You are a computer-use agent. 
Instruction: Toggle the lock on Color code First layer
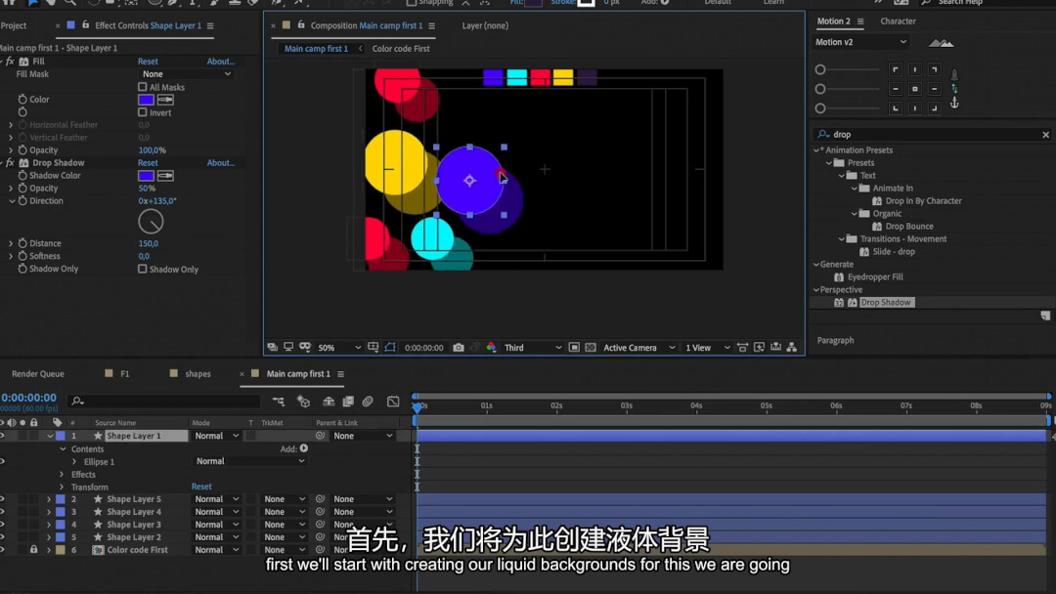[33, 550]
